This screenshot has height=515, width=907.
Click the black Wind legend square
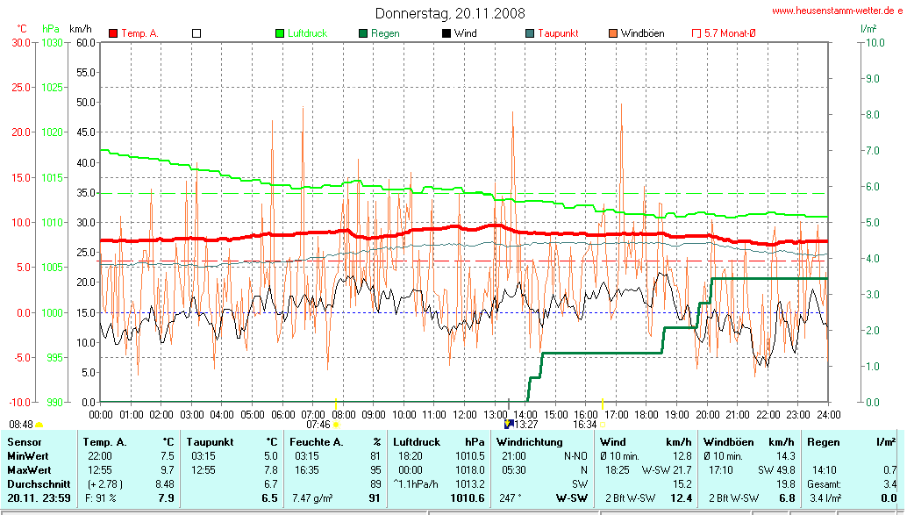[446, 33]
